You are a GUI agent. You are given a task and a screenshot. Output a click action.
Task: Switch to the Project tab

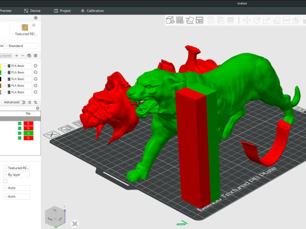pos(62,11)
